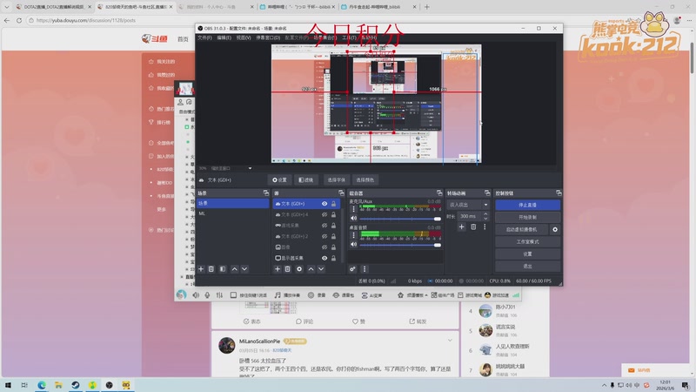The height and width of the screenshot is (392, 696).
Task: Open audio mixer menu dots at panel bottom
Action: [365, 269]
